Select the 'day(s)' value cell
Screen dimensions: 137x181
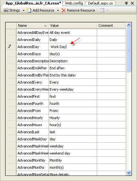point(73,54)
